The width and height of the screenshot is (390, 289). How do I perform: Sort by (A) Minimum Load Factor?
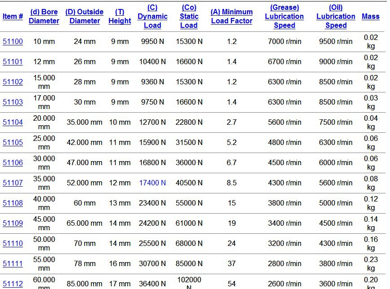click(x=232, y=17)
